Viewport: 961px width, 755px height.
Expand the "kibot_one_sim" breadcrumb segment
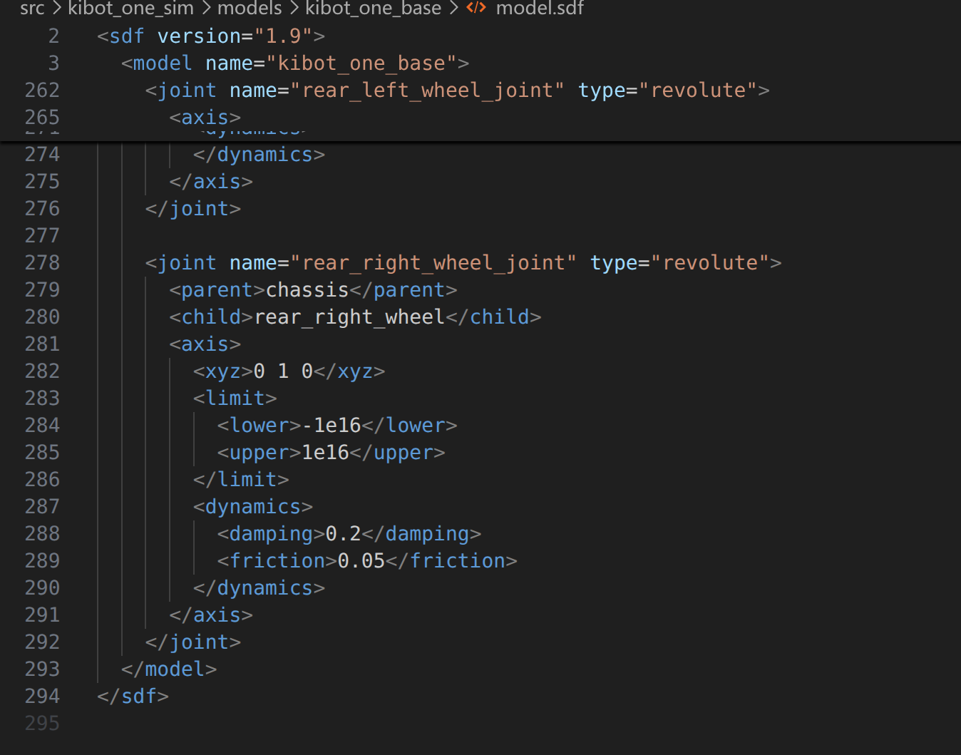[130, 8]
